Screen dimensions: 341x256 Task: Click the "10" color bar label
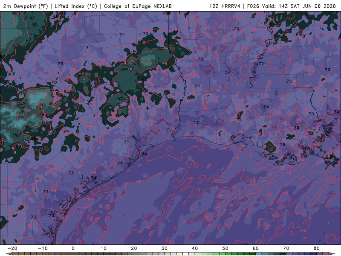(104, 248)
